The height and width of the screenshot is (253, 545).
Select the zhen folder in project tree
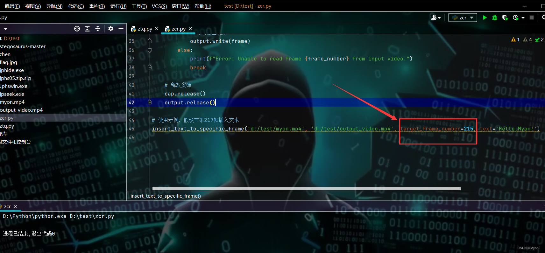pos(5,54)
